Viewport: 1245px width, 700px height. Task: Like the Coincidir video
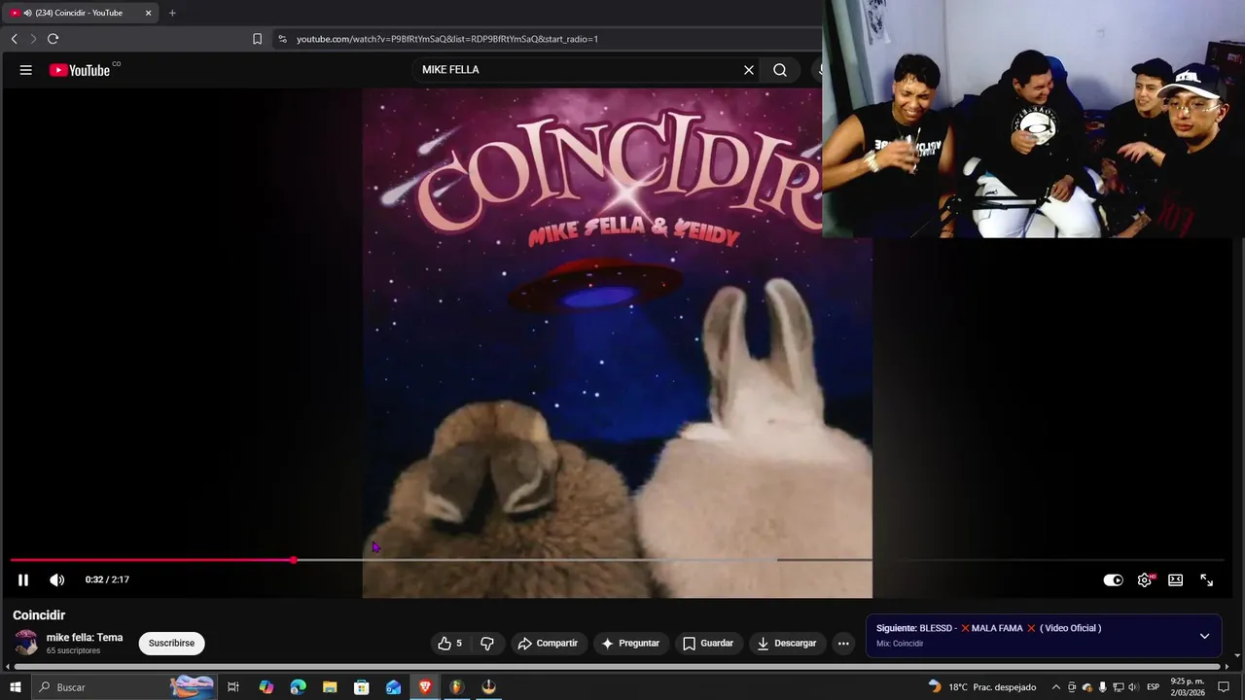[450, 644]
